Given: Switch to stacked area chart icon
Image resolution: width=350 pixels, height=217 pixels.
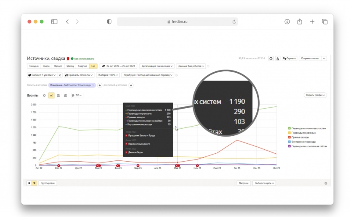Looking at the screenshot, I should point(58,96).
